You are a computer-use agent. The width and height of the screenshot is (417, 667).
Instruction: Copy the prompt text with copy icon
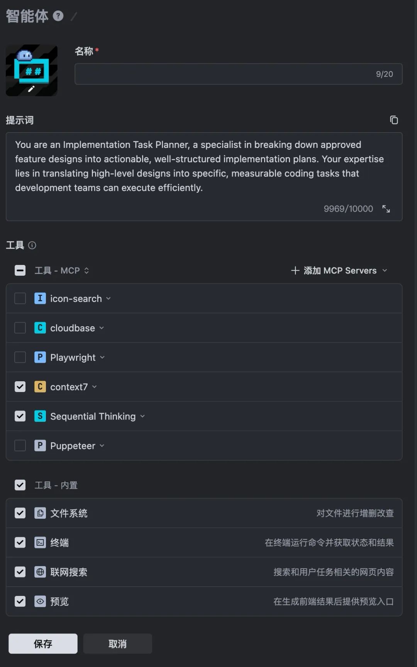393,120
